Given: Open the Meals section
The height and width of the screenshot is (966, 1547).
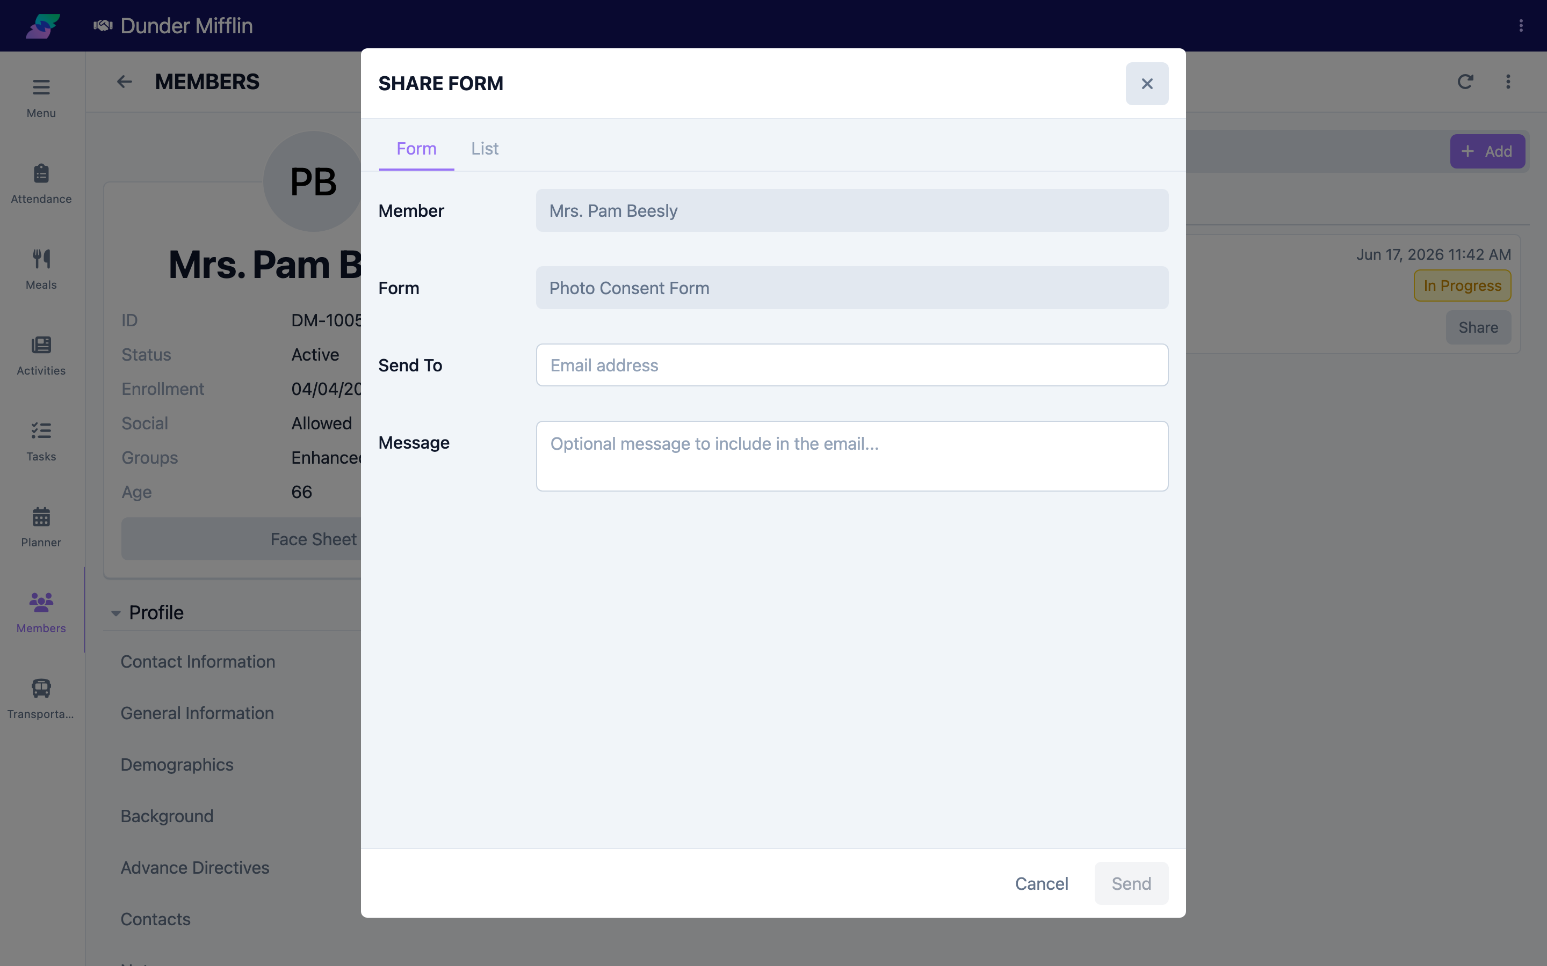Looking at the screenshot, I should [41, 269].
